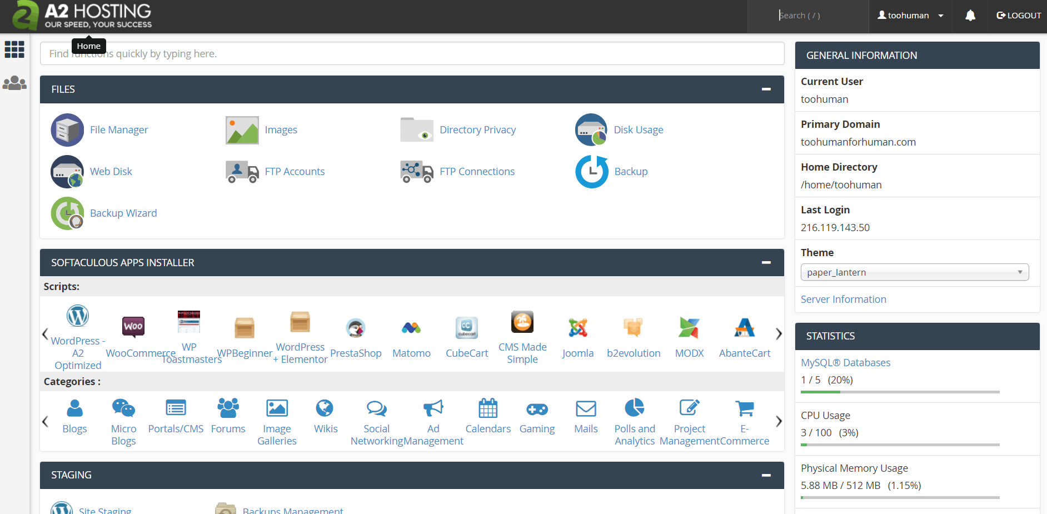
Task: Select the WooCommerce script icon
Action: coord(133,327)
